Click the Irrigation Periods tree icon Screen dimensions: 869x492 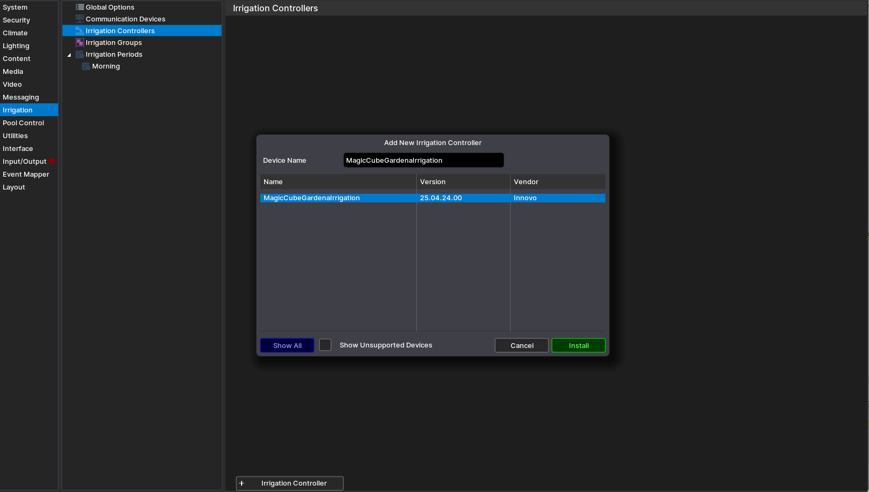(x=80, y=54)
